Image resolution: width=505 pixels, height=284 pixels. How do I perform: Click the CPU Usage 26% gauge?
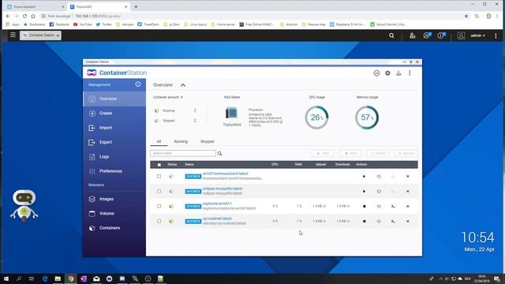[316, 118]
